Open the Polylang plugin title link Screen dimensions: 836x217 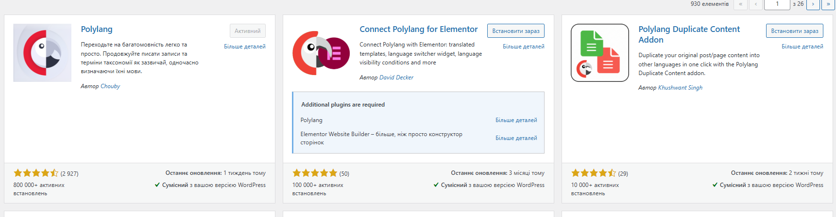97,29
